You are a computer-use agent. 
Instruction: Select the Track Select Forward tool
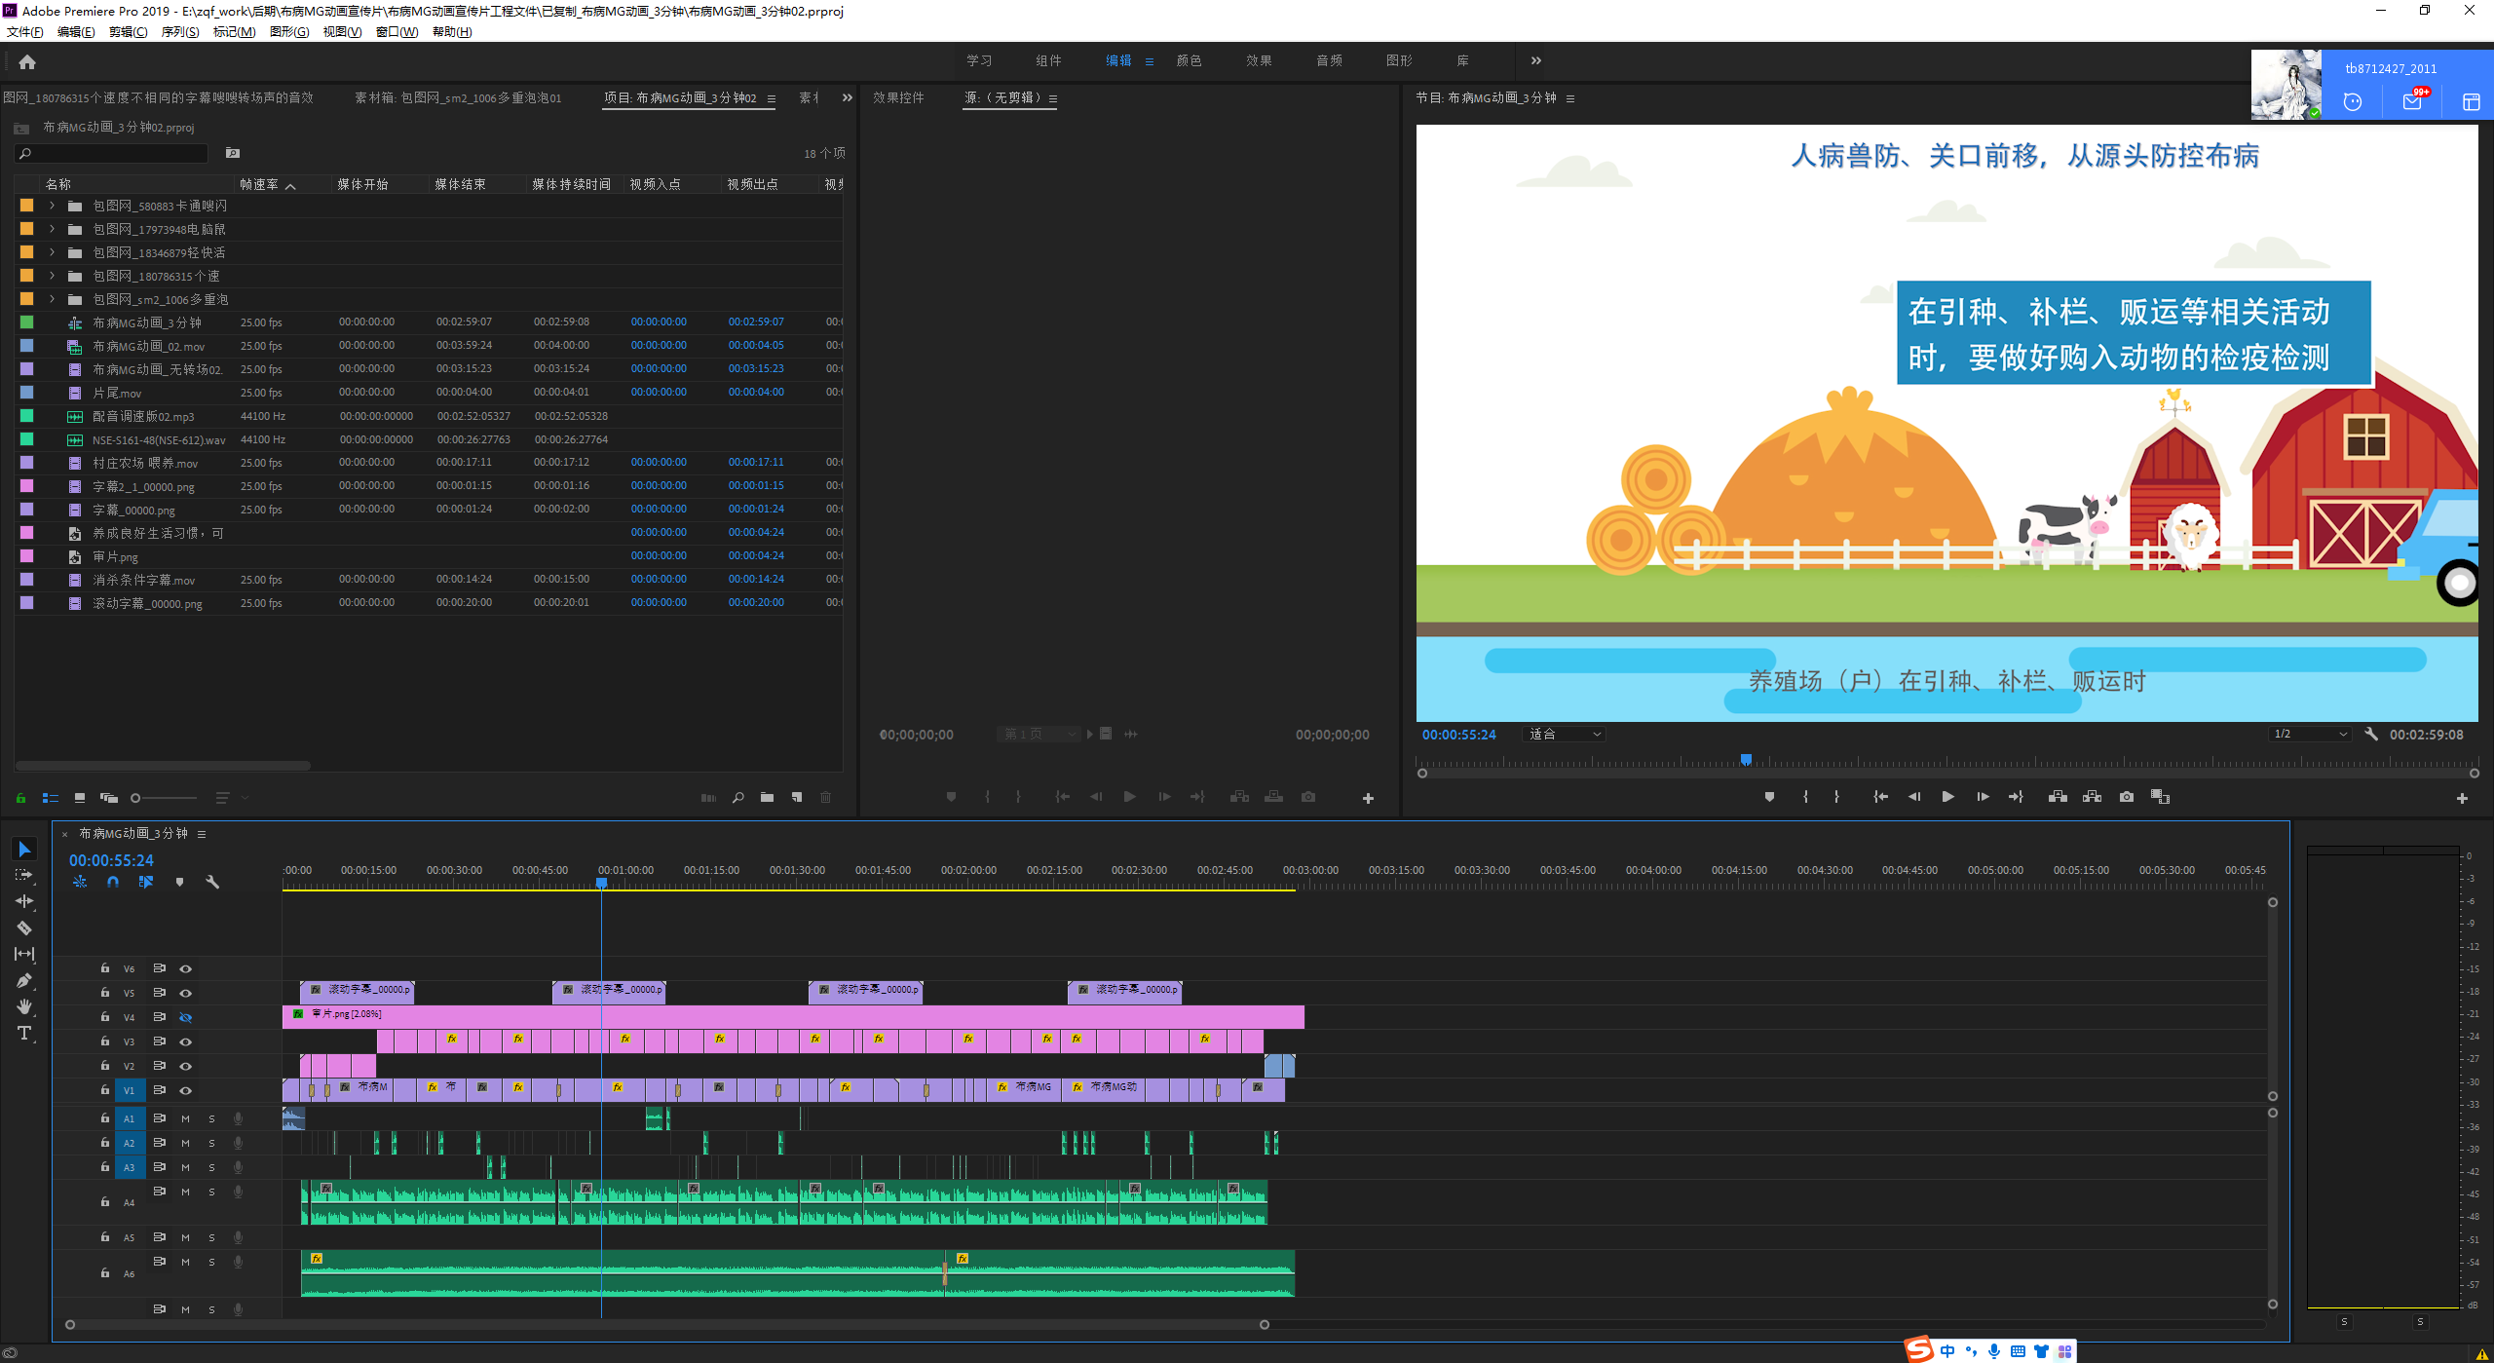24,875
